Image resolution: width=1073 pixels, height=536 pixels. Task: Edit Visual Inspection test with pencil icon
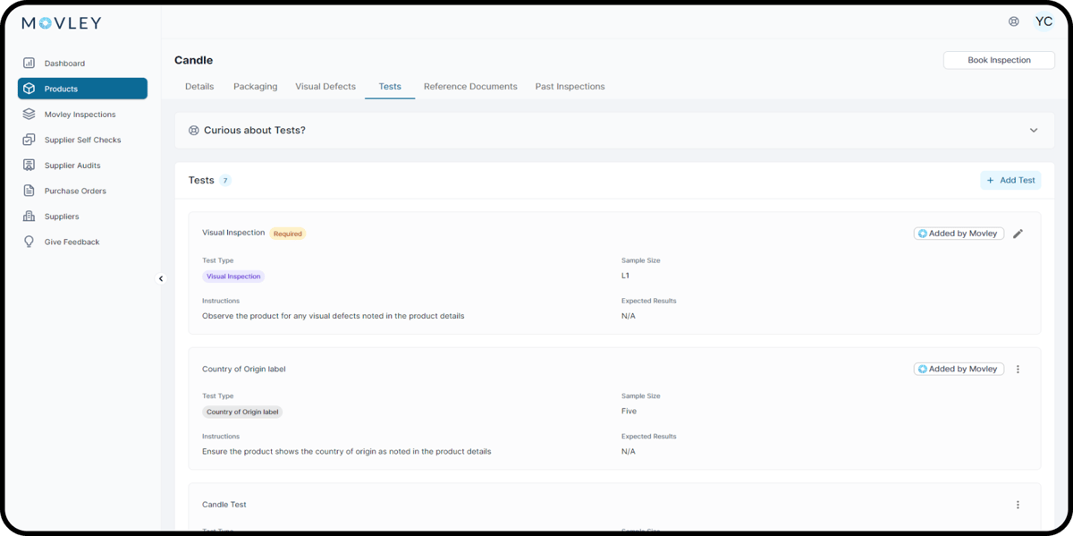tap(1018, 234)
